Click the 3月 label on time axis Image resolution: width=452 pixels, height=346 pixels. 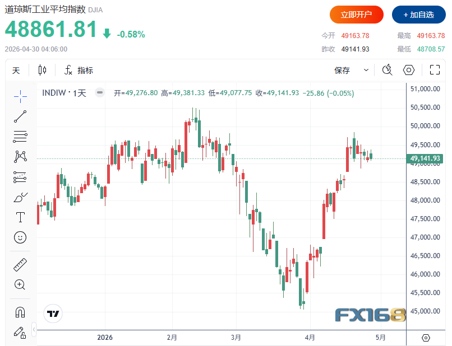click(236, 338)
